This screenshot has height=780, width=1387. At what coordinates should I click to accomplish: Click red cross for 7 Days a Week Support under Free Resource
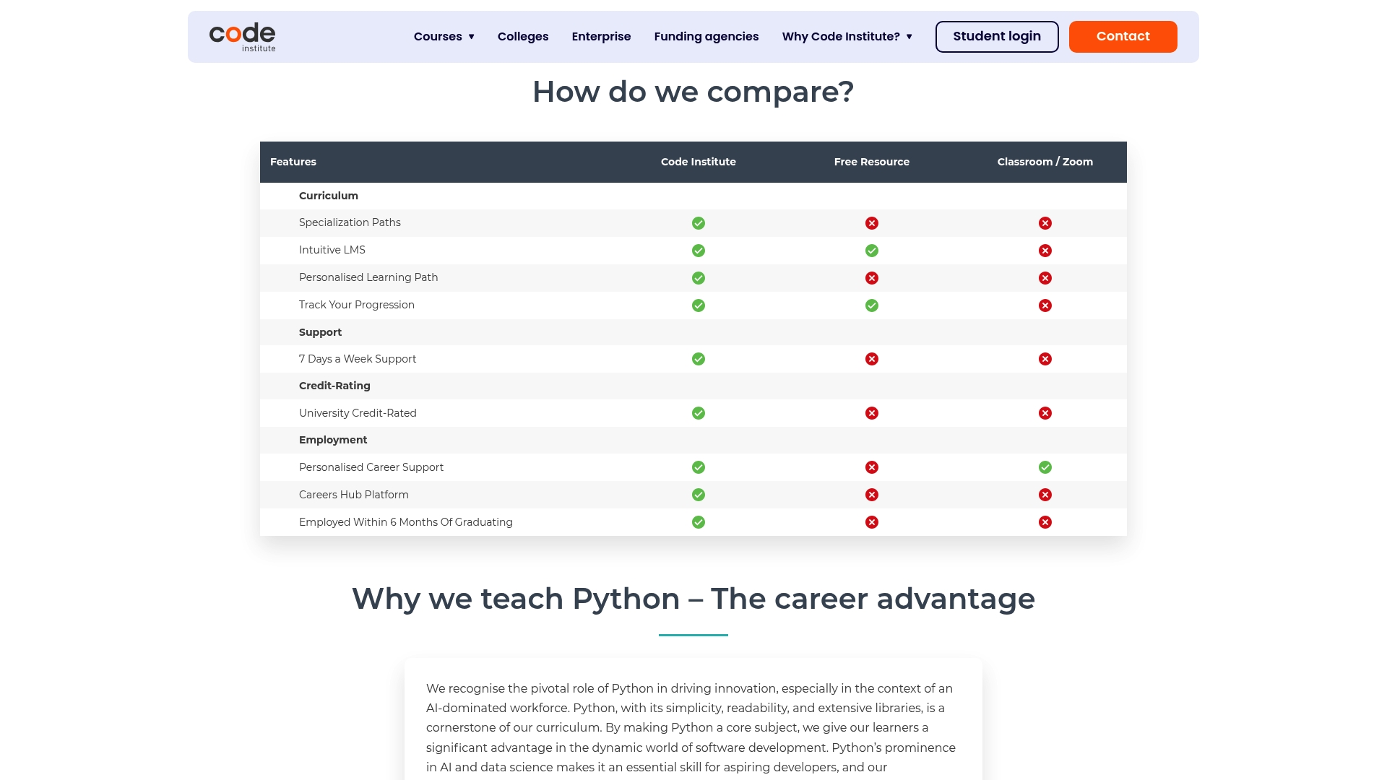(872, 359)
